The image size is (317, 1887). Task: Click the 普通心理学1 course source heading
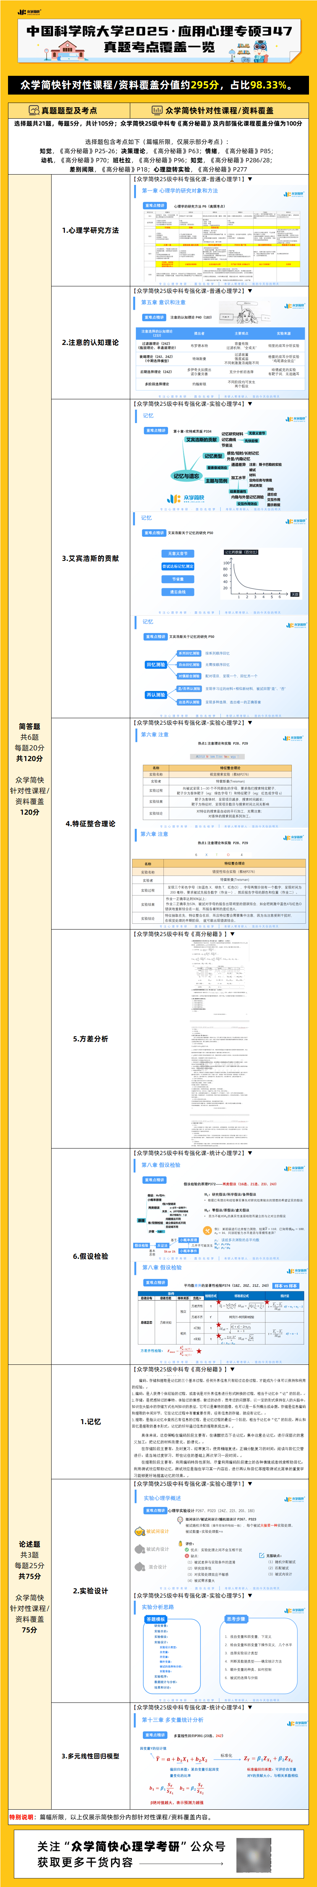pos(194,179)
